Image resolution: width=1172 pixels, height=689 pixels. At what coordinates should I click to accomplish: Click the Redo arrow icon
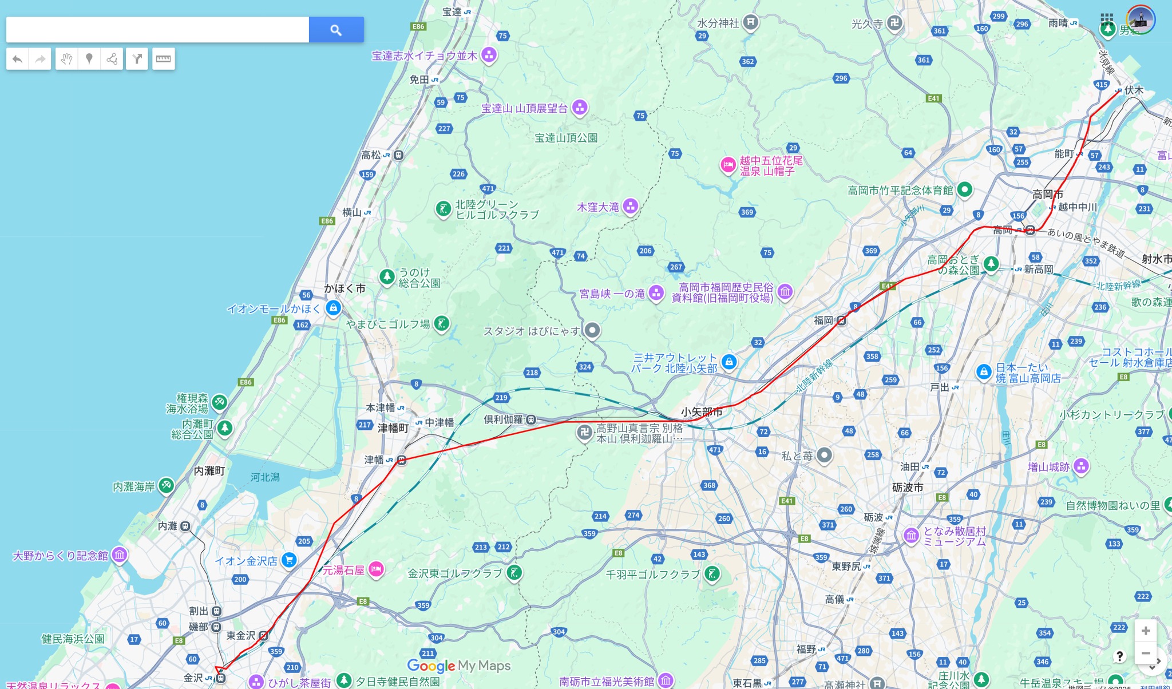click(x=40, y=59)
